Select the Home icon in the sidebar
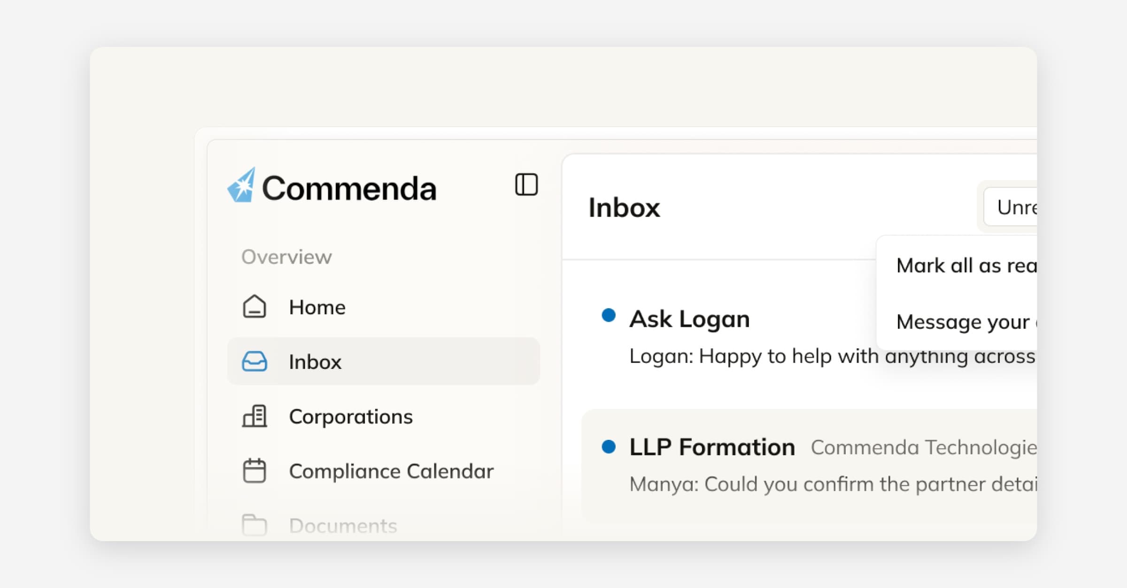The width and height of the screenshot is (1127, 588). point(254,307)
